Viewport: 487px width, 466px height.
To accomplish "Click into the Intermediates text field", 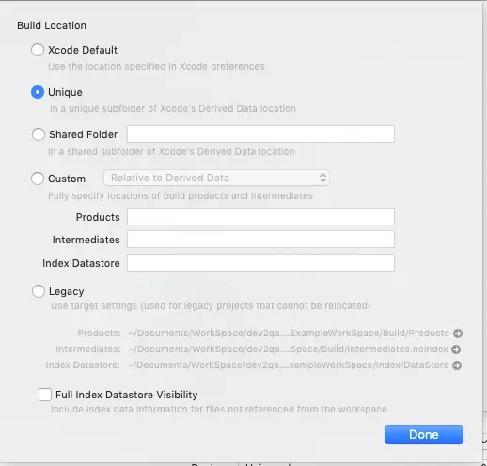I will (260, 240).
